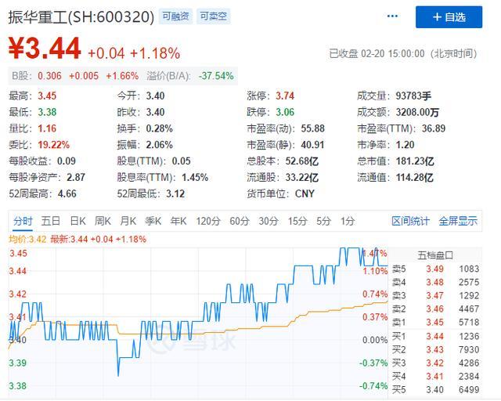Open the 120分 chart tab
501x401 pixels.
(208, 221)
